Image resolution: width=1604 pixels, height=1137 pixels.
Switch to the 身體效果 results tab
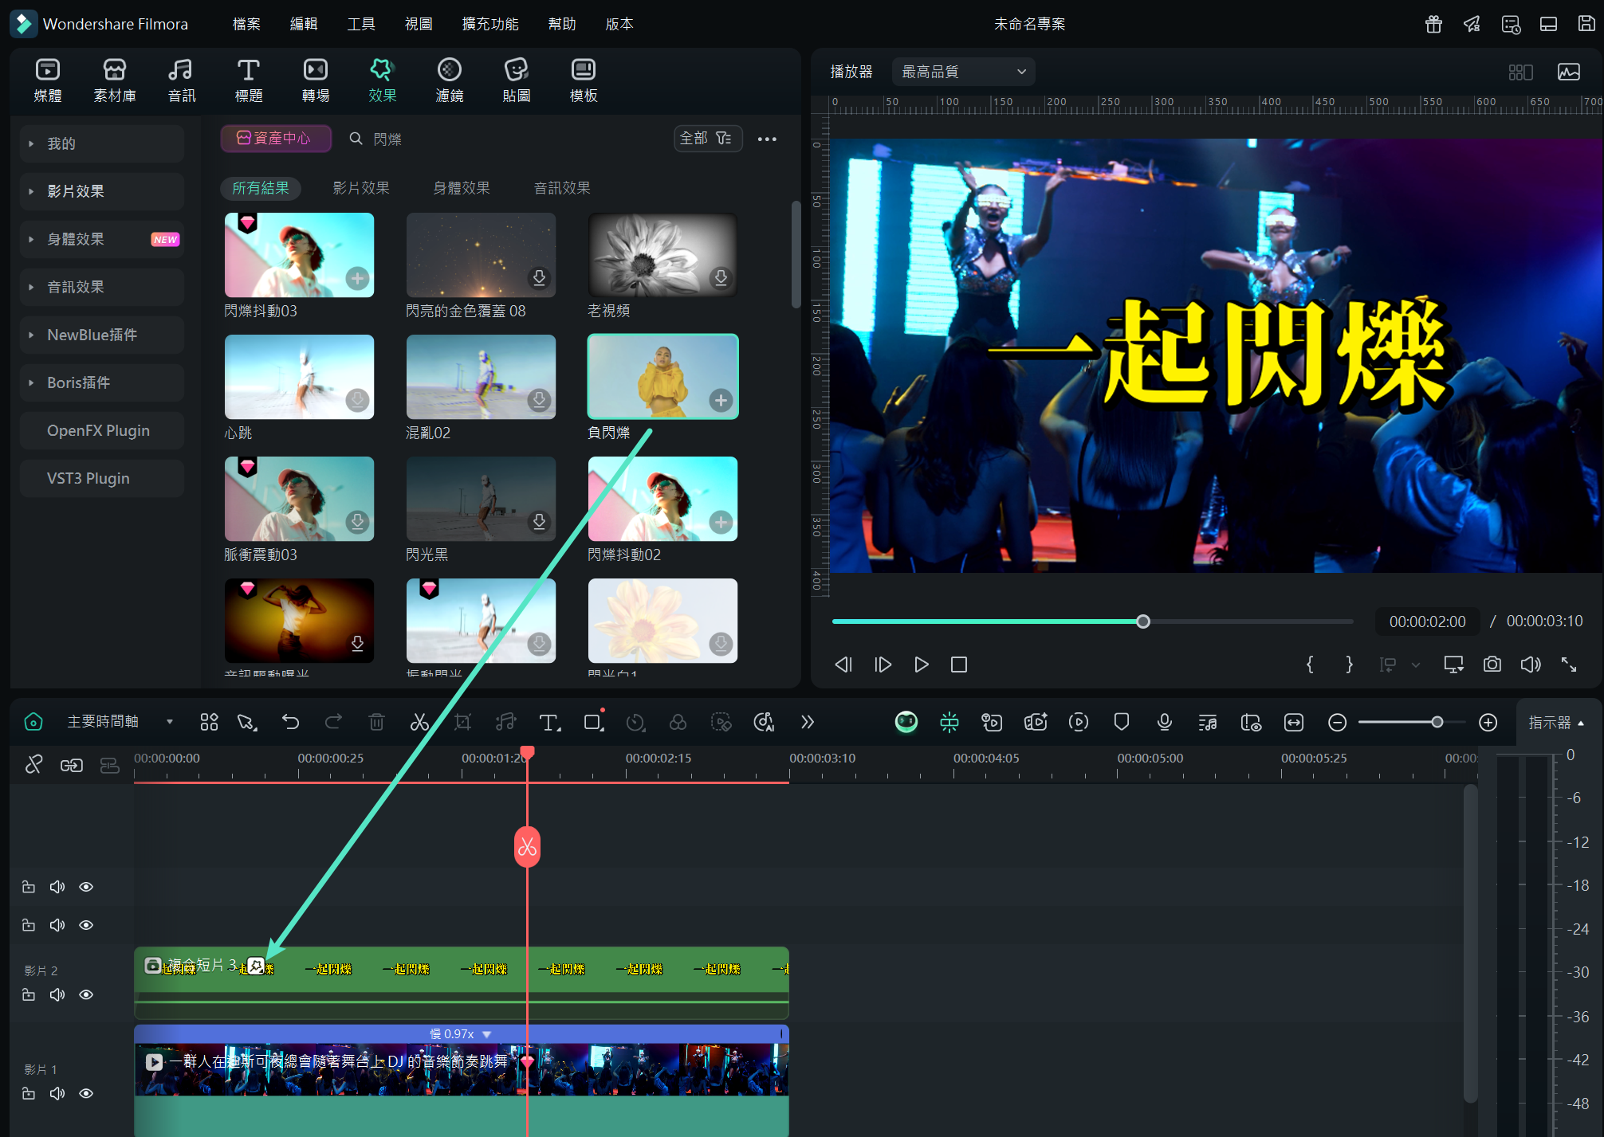click(x=461, y=188)
